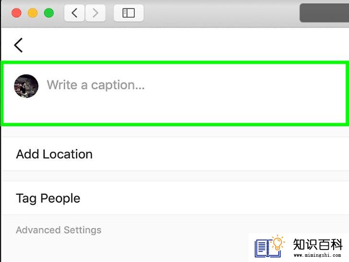The height and width of the screenshot is (262, 349).
Task: Go back using the Instagram back chevron
Action: 19,45
